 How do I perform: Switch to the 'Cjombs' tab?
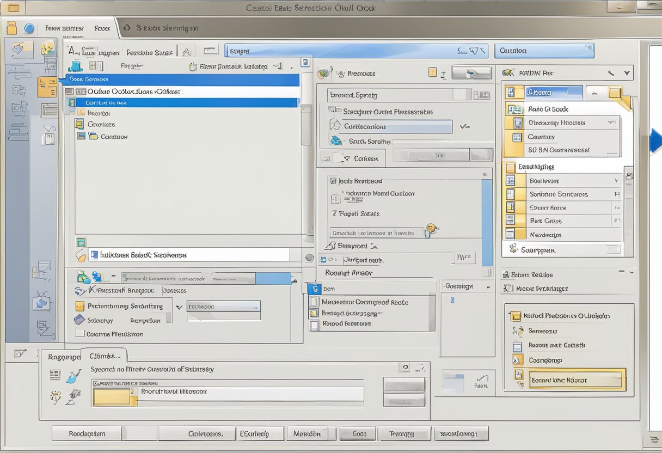103,356
